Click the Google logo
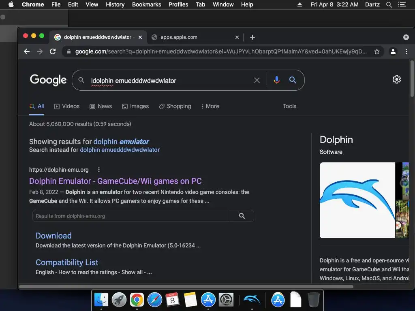Viewport: 415px width, 311px height. click(48, 80)
